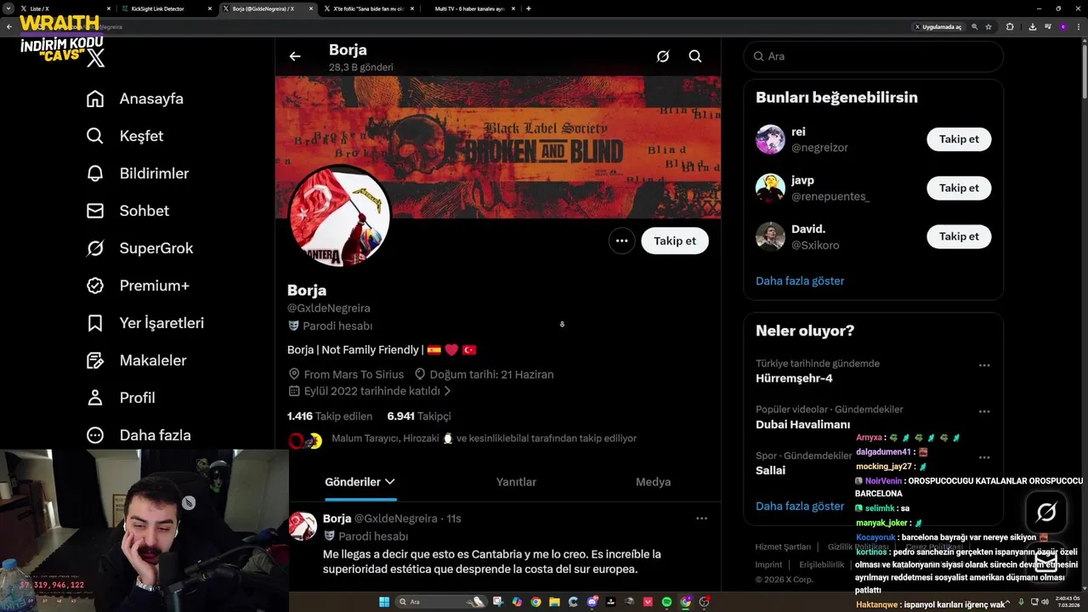Click Hizmet Şartları footer link
Screen dimensions: 1088x612
coord(783,547)
